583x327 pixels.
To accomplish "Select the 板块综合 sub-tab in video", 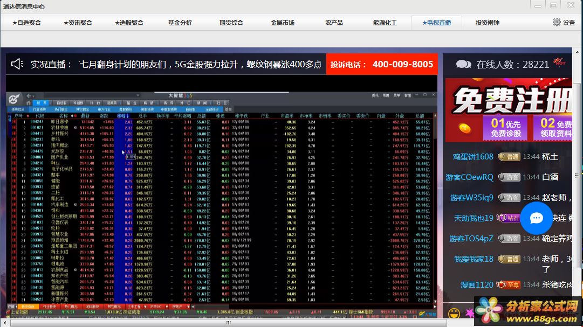I will [17, 109].
